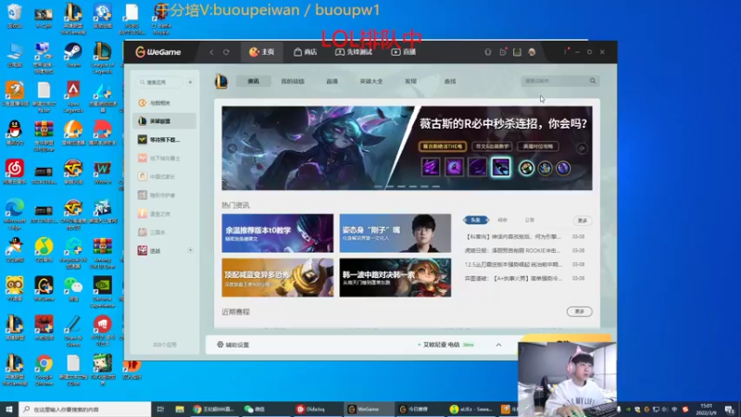The width and height of the screenshot is (741, 417).
Task: Click the magnifier search icon
Action: [593, 81]
